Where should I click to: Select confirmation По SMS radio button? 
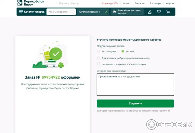123,51
